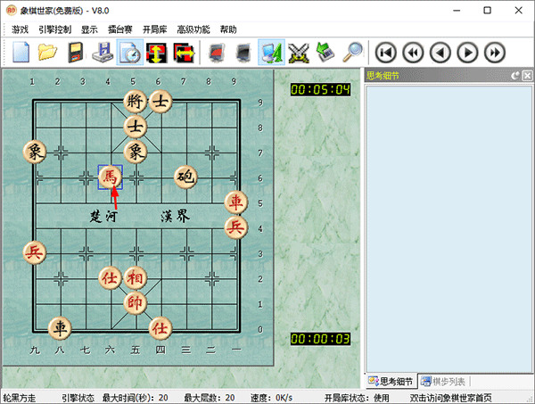535x404 pixels.
Task: Select the highlighted red 馬 piece
Action: click(111, 177)
